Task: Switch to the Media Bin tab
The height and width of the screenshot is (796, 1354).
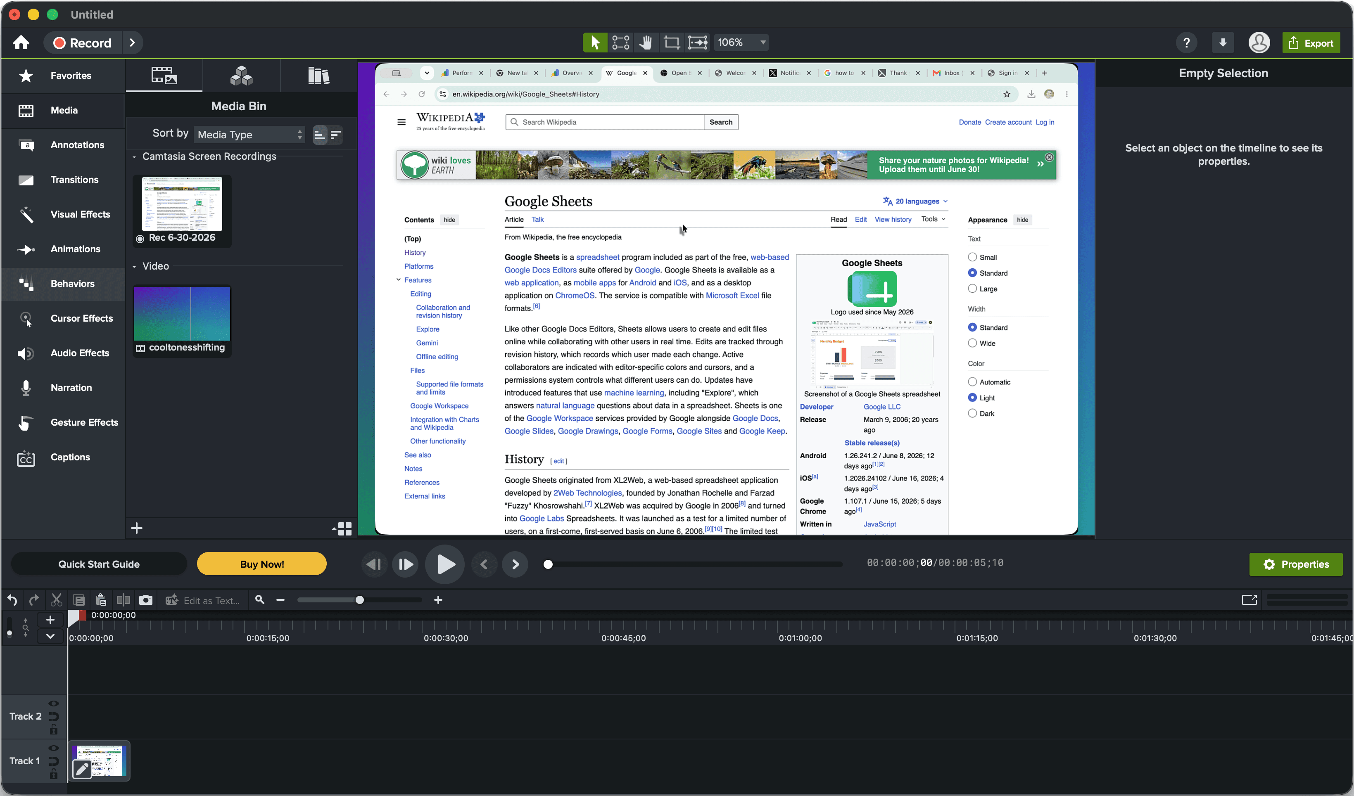Action: pyautogui.click(x=164, y=76)
